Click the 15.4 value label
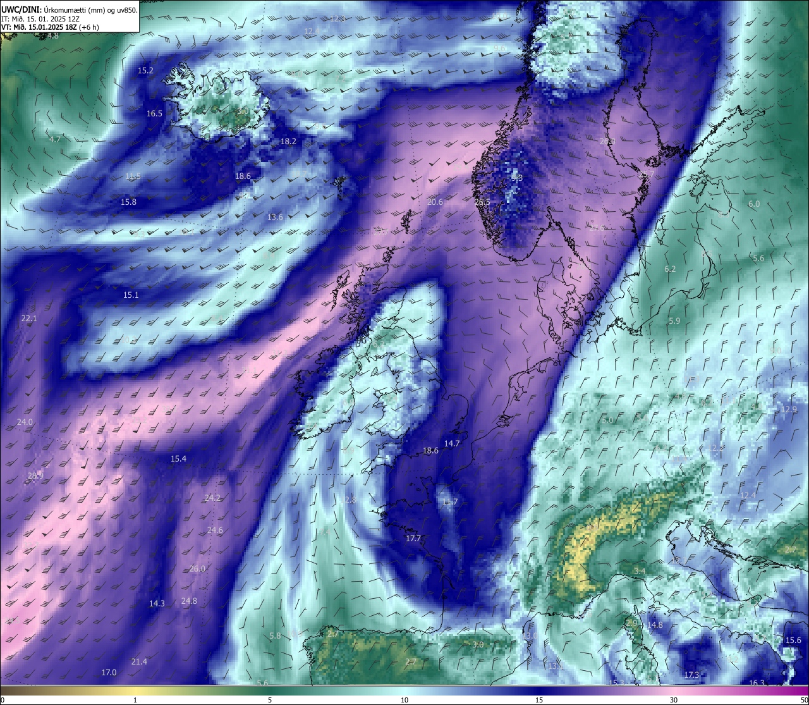 tap(178, 459)
